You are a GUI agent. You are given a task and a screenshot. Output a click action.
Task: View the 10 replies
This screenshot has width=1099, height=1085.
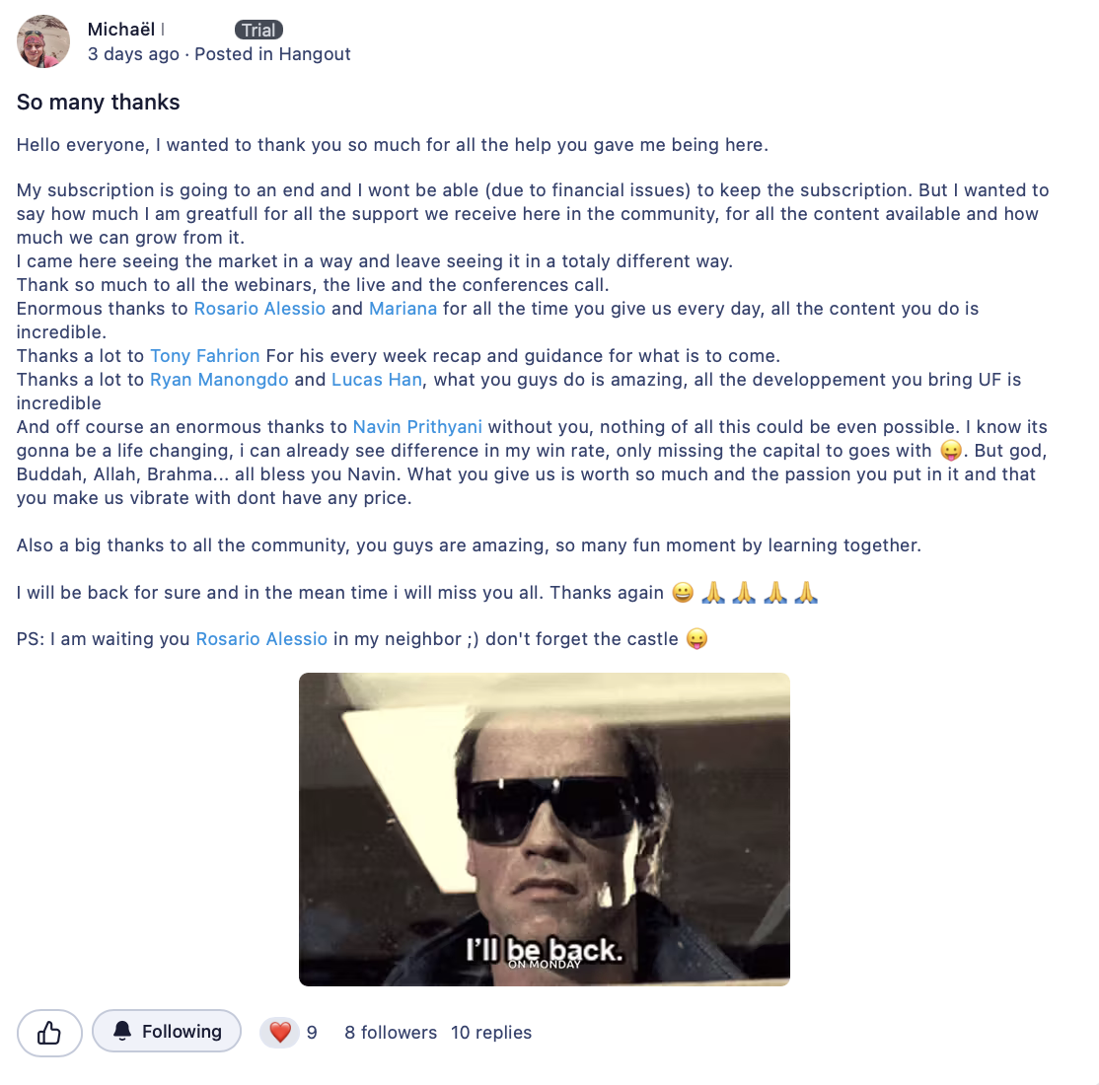[490, 1033]
